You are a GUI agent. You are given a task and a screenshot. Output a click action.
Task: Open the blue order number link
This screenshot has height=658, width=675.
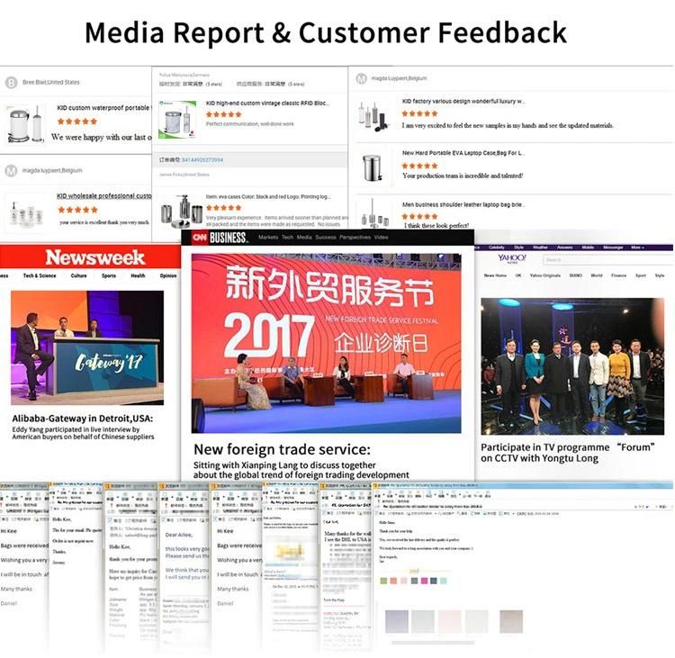[202, 160]
